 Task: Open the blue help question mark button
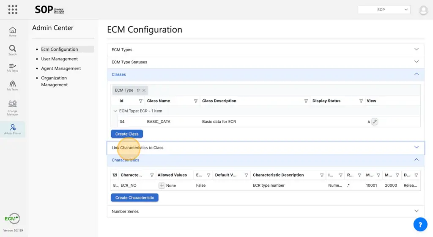pos(420,225)
